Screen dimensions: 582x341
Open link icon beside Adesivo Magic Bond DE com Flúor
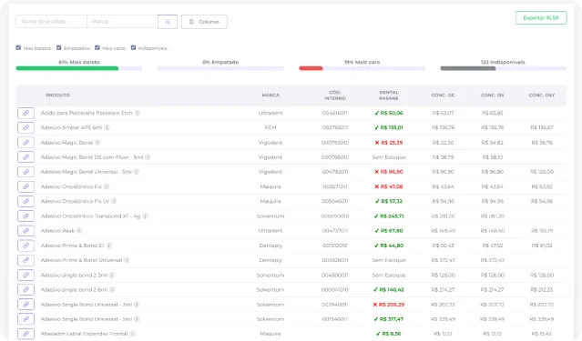pyautogui.click(x=26, y=157)
